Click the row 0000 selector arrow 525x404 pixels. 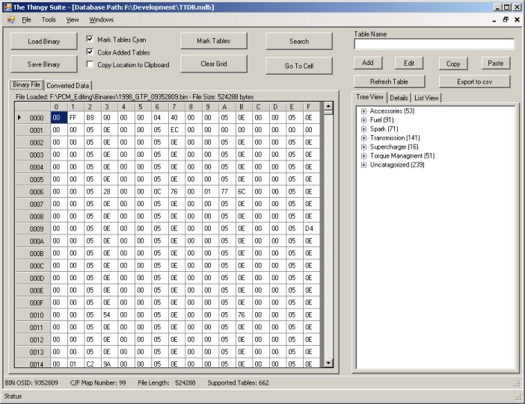(19, 117)
